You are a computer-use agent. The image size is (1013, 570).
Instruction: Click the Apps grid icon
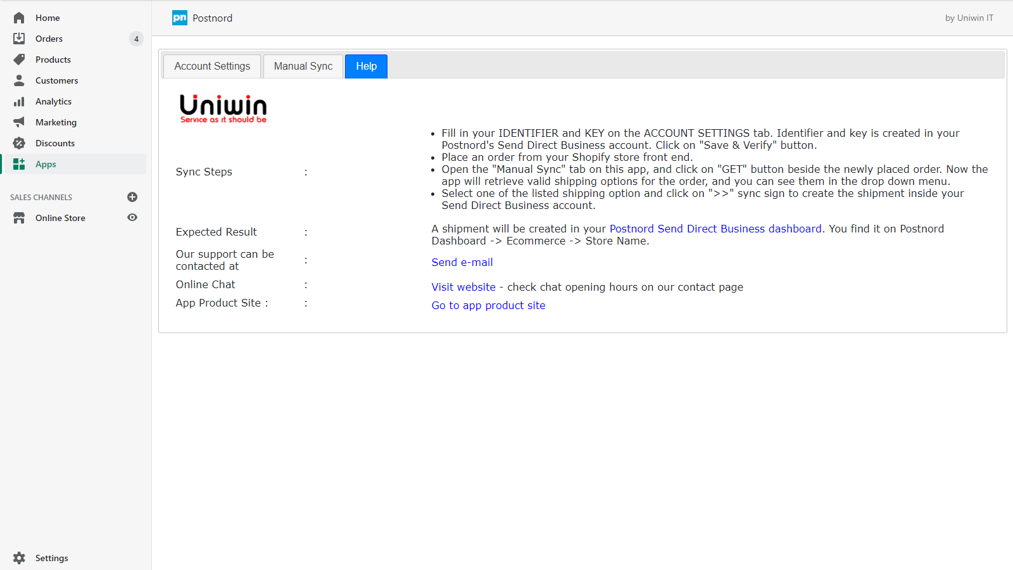coord(19,164)
